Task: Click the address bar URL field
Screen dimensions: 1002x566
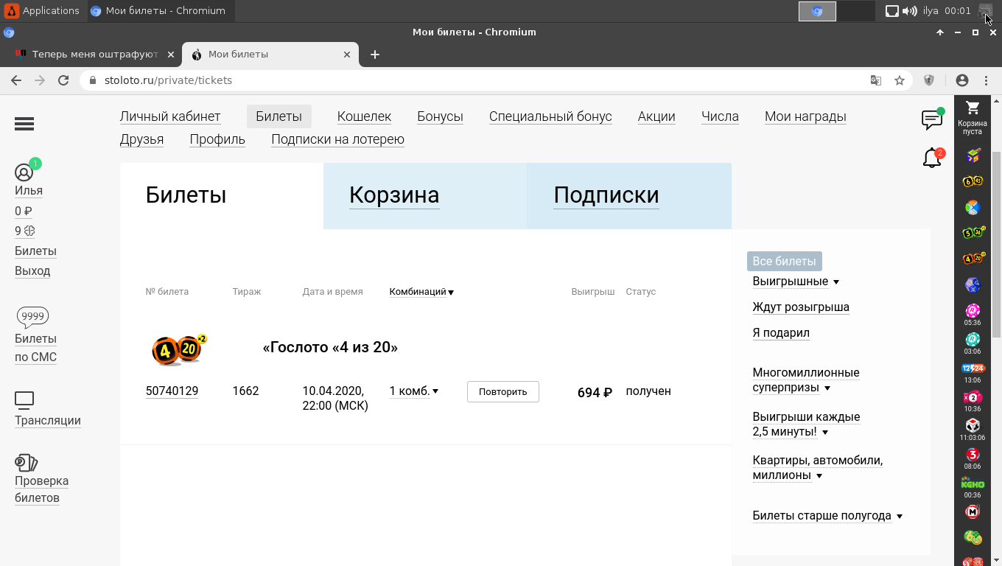Action: click(x=472, y=80)
